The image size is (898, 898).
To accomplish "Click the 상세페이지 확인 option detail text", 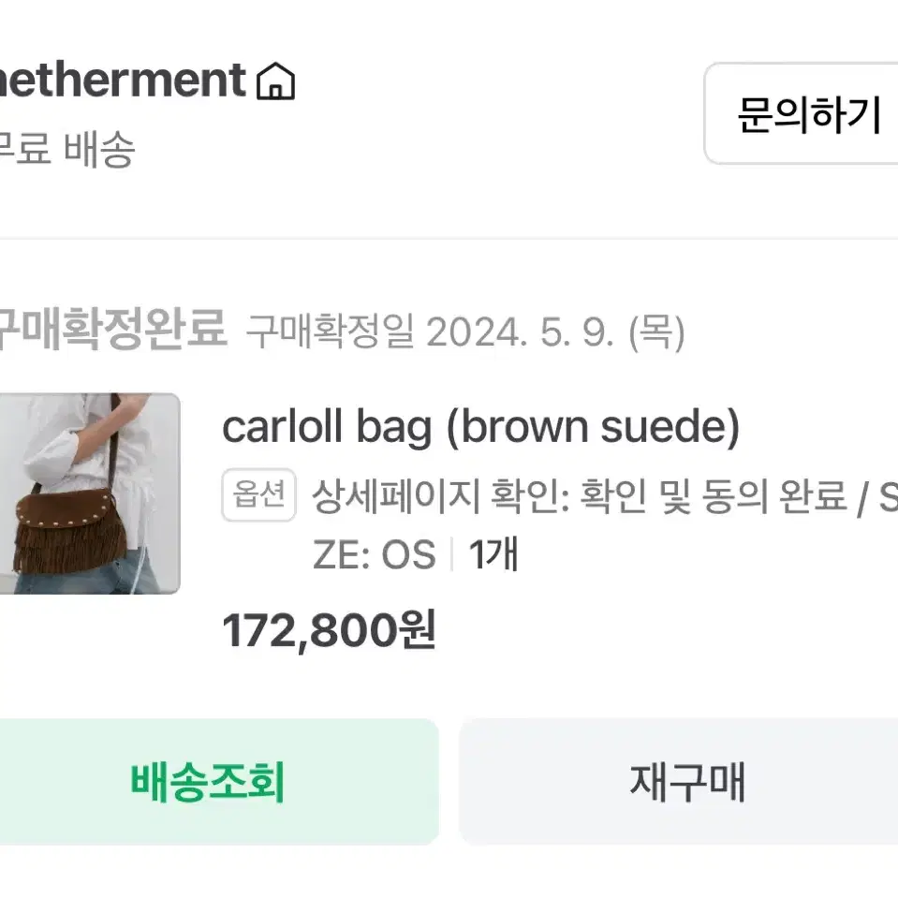I will (440, 495).
